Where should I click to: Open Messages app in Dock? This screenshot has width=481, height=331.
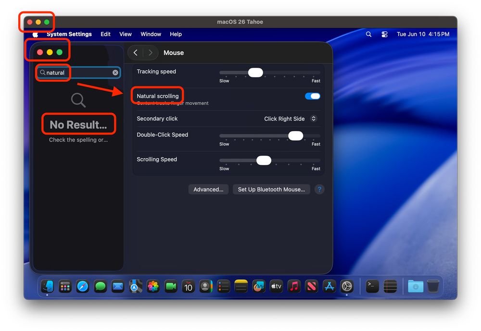(101, 286)
